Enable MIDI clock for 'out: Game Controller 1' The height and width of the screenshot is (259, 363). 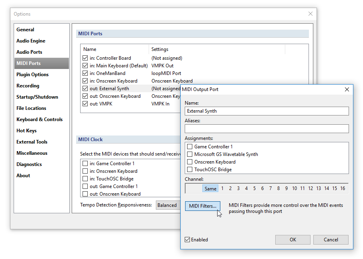tap(85, 186)
